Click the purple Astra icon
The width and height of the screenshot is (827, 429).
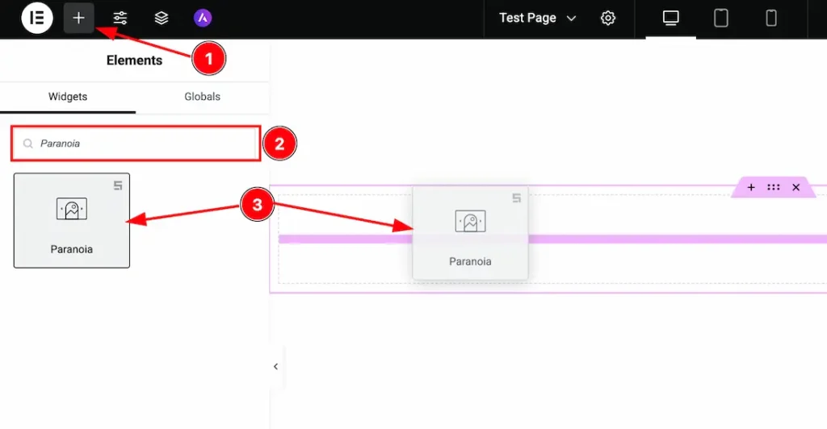[x=203, y=18]
